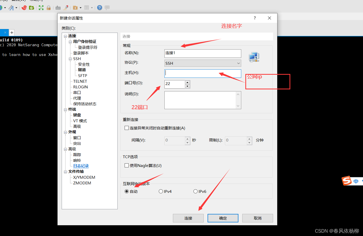Decrease port number with down arrow

(x=188, y=86)
